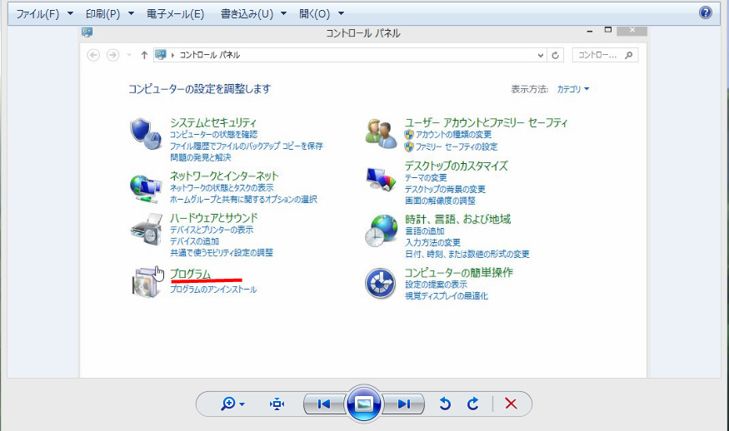
Task: Open デスクトップの背景の変更 link
Action: click(x=445, y=190)
